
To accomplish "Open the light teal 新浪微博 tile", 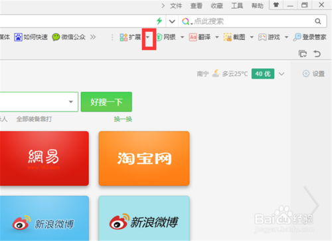I will (144, 218).
